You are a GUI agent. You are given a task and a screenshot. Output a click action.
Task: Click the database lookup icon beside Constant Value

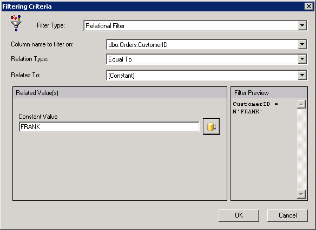point(212,127)
